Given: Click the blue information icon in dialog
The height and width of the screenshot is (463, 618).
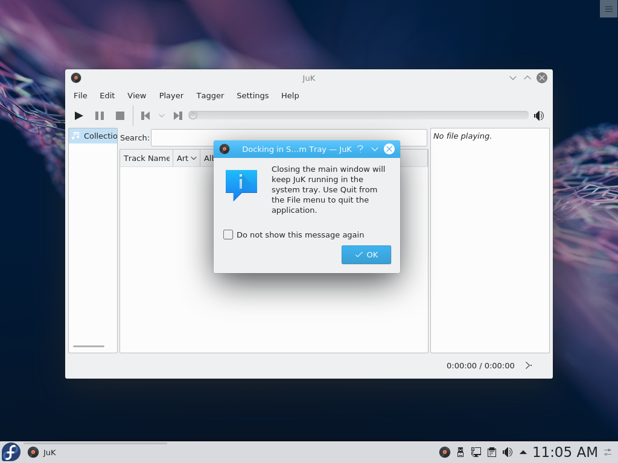Looking at the screenshot, I should [241, 185].
